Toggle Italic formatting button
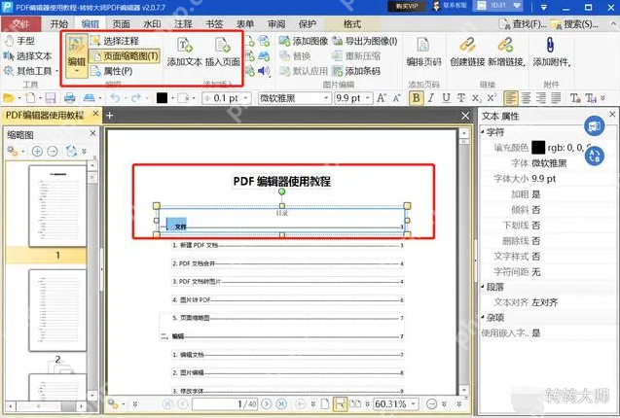The image size is (620, 418). point(431,98)
